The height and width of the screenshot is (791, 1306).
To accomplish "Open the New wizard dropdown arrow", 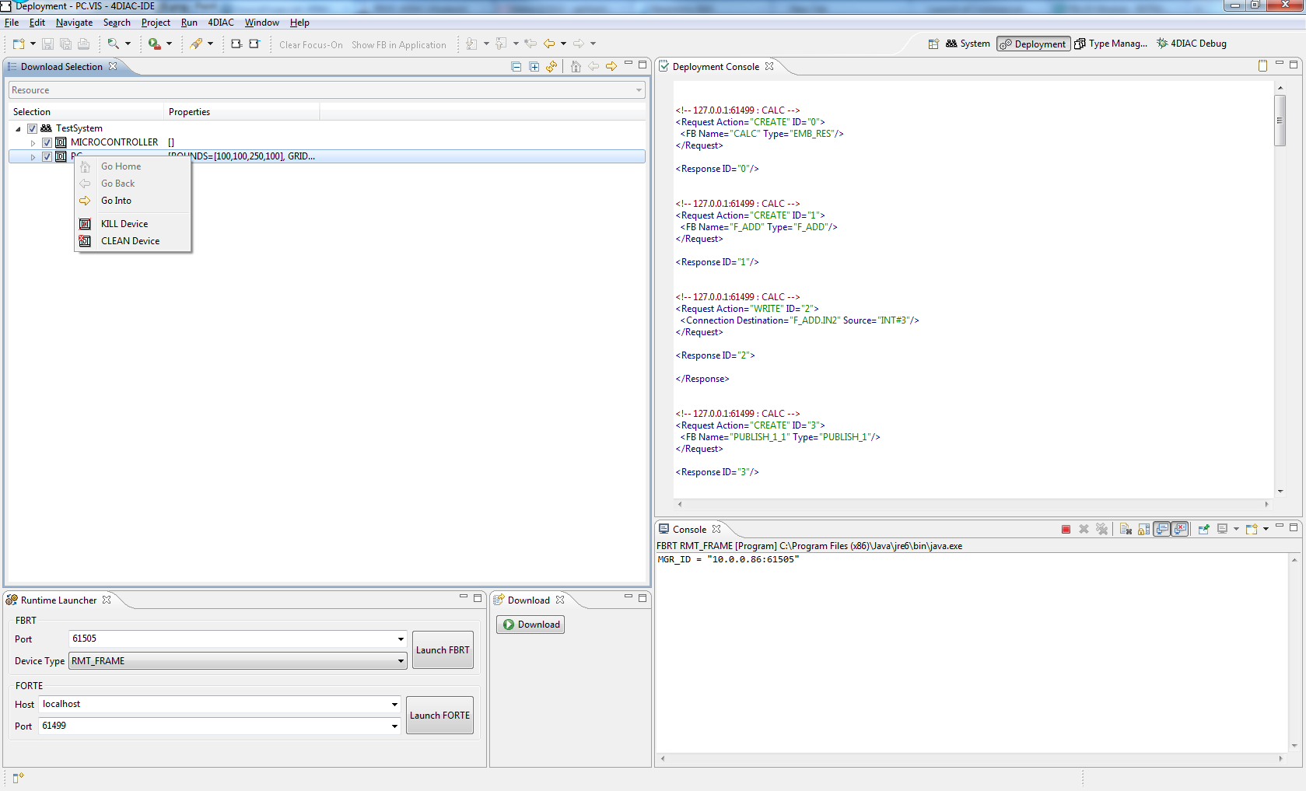I will (33, 44).
